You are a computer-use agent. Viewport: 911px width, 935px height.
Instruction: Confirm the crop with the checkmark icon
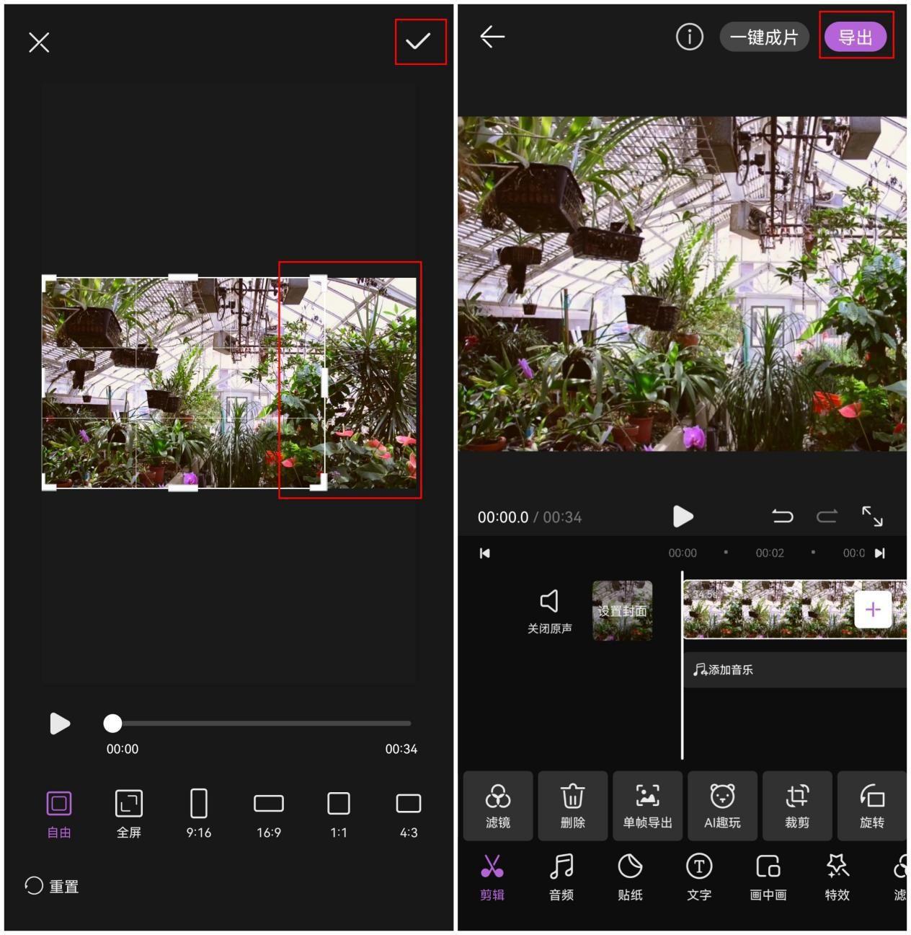pyautogui.click(x=418, y=42)
